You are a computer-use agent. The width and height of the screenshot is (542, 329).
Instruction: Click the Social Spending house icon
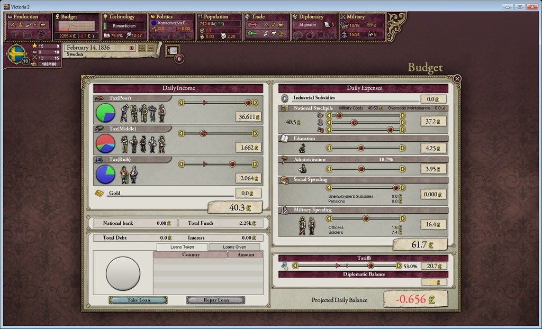point(284,180)
